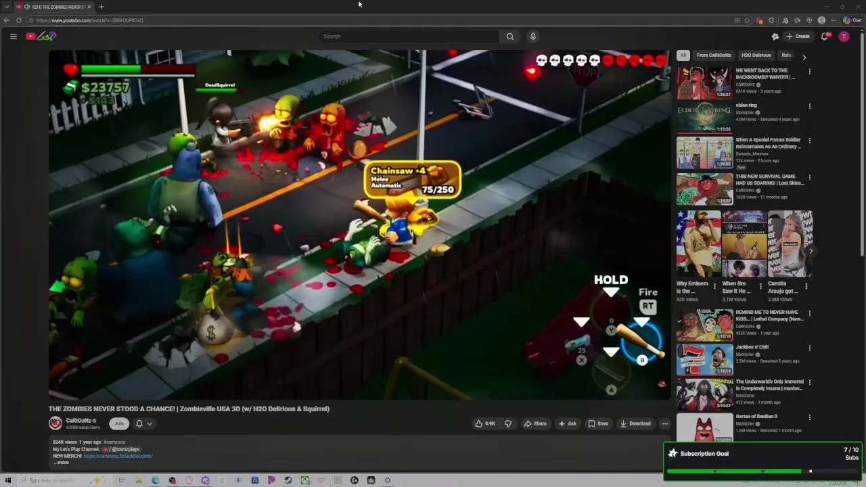Screen dimensions: 866x487
Task: Click the Join membership button
Action: click(119, 423)
